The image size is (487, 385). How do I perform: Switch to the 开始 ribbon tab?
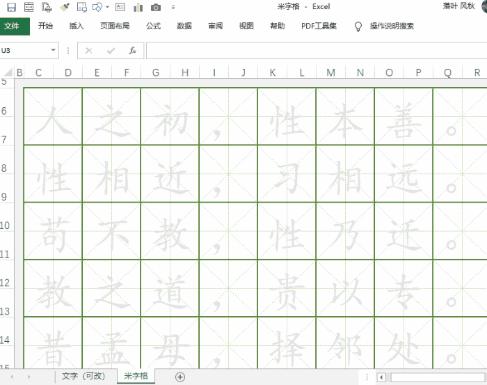coord(45,26)
